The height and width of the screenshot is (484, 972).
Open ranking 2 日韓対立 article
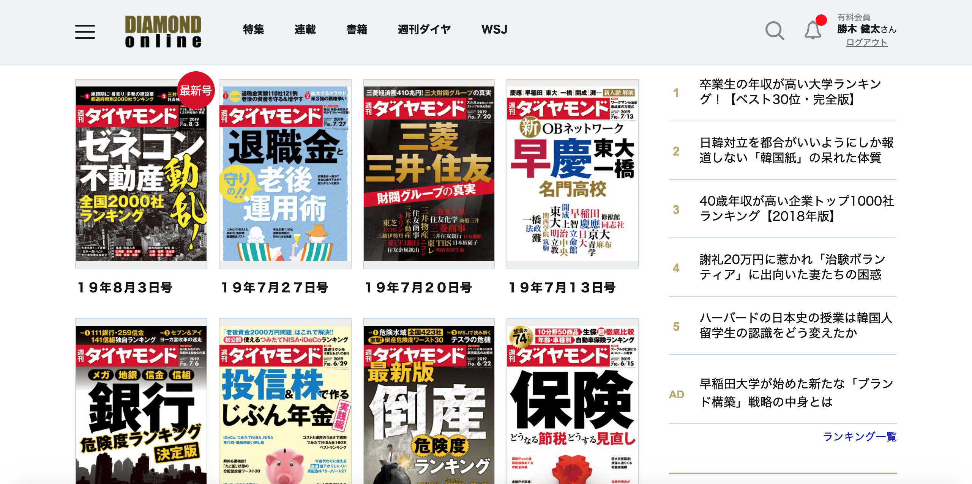pos(796,150)
